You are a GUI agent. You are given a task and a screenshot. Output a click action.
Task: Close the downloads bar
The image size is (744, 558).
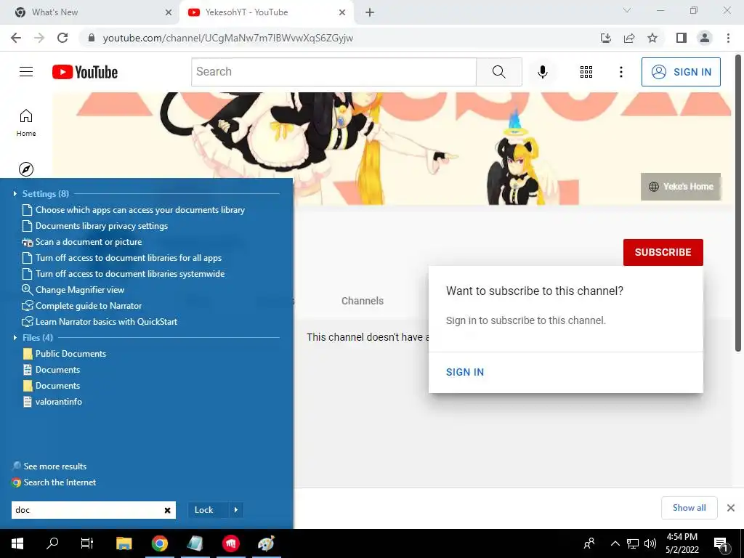731,508
